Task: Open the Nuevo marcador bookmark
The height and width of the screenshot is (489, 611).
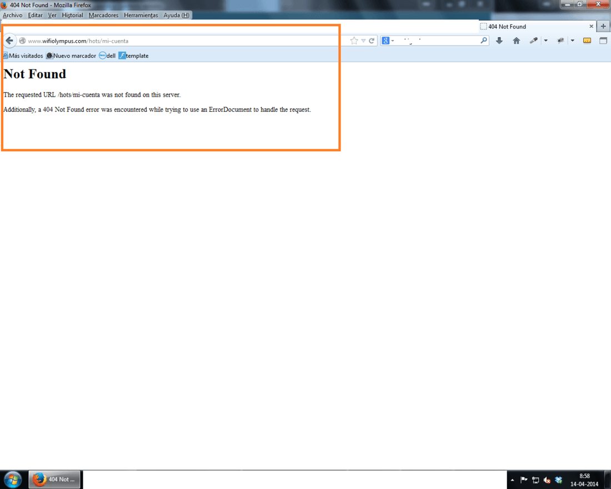Action: [71, 56]
